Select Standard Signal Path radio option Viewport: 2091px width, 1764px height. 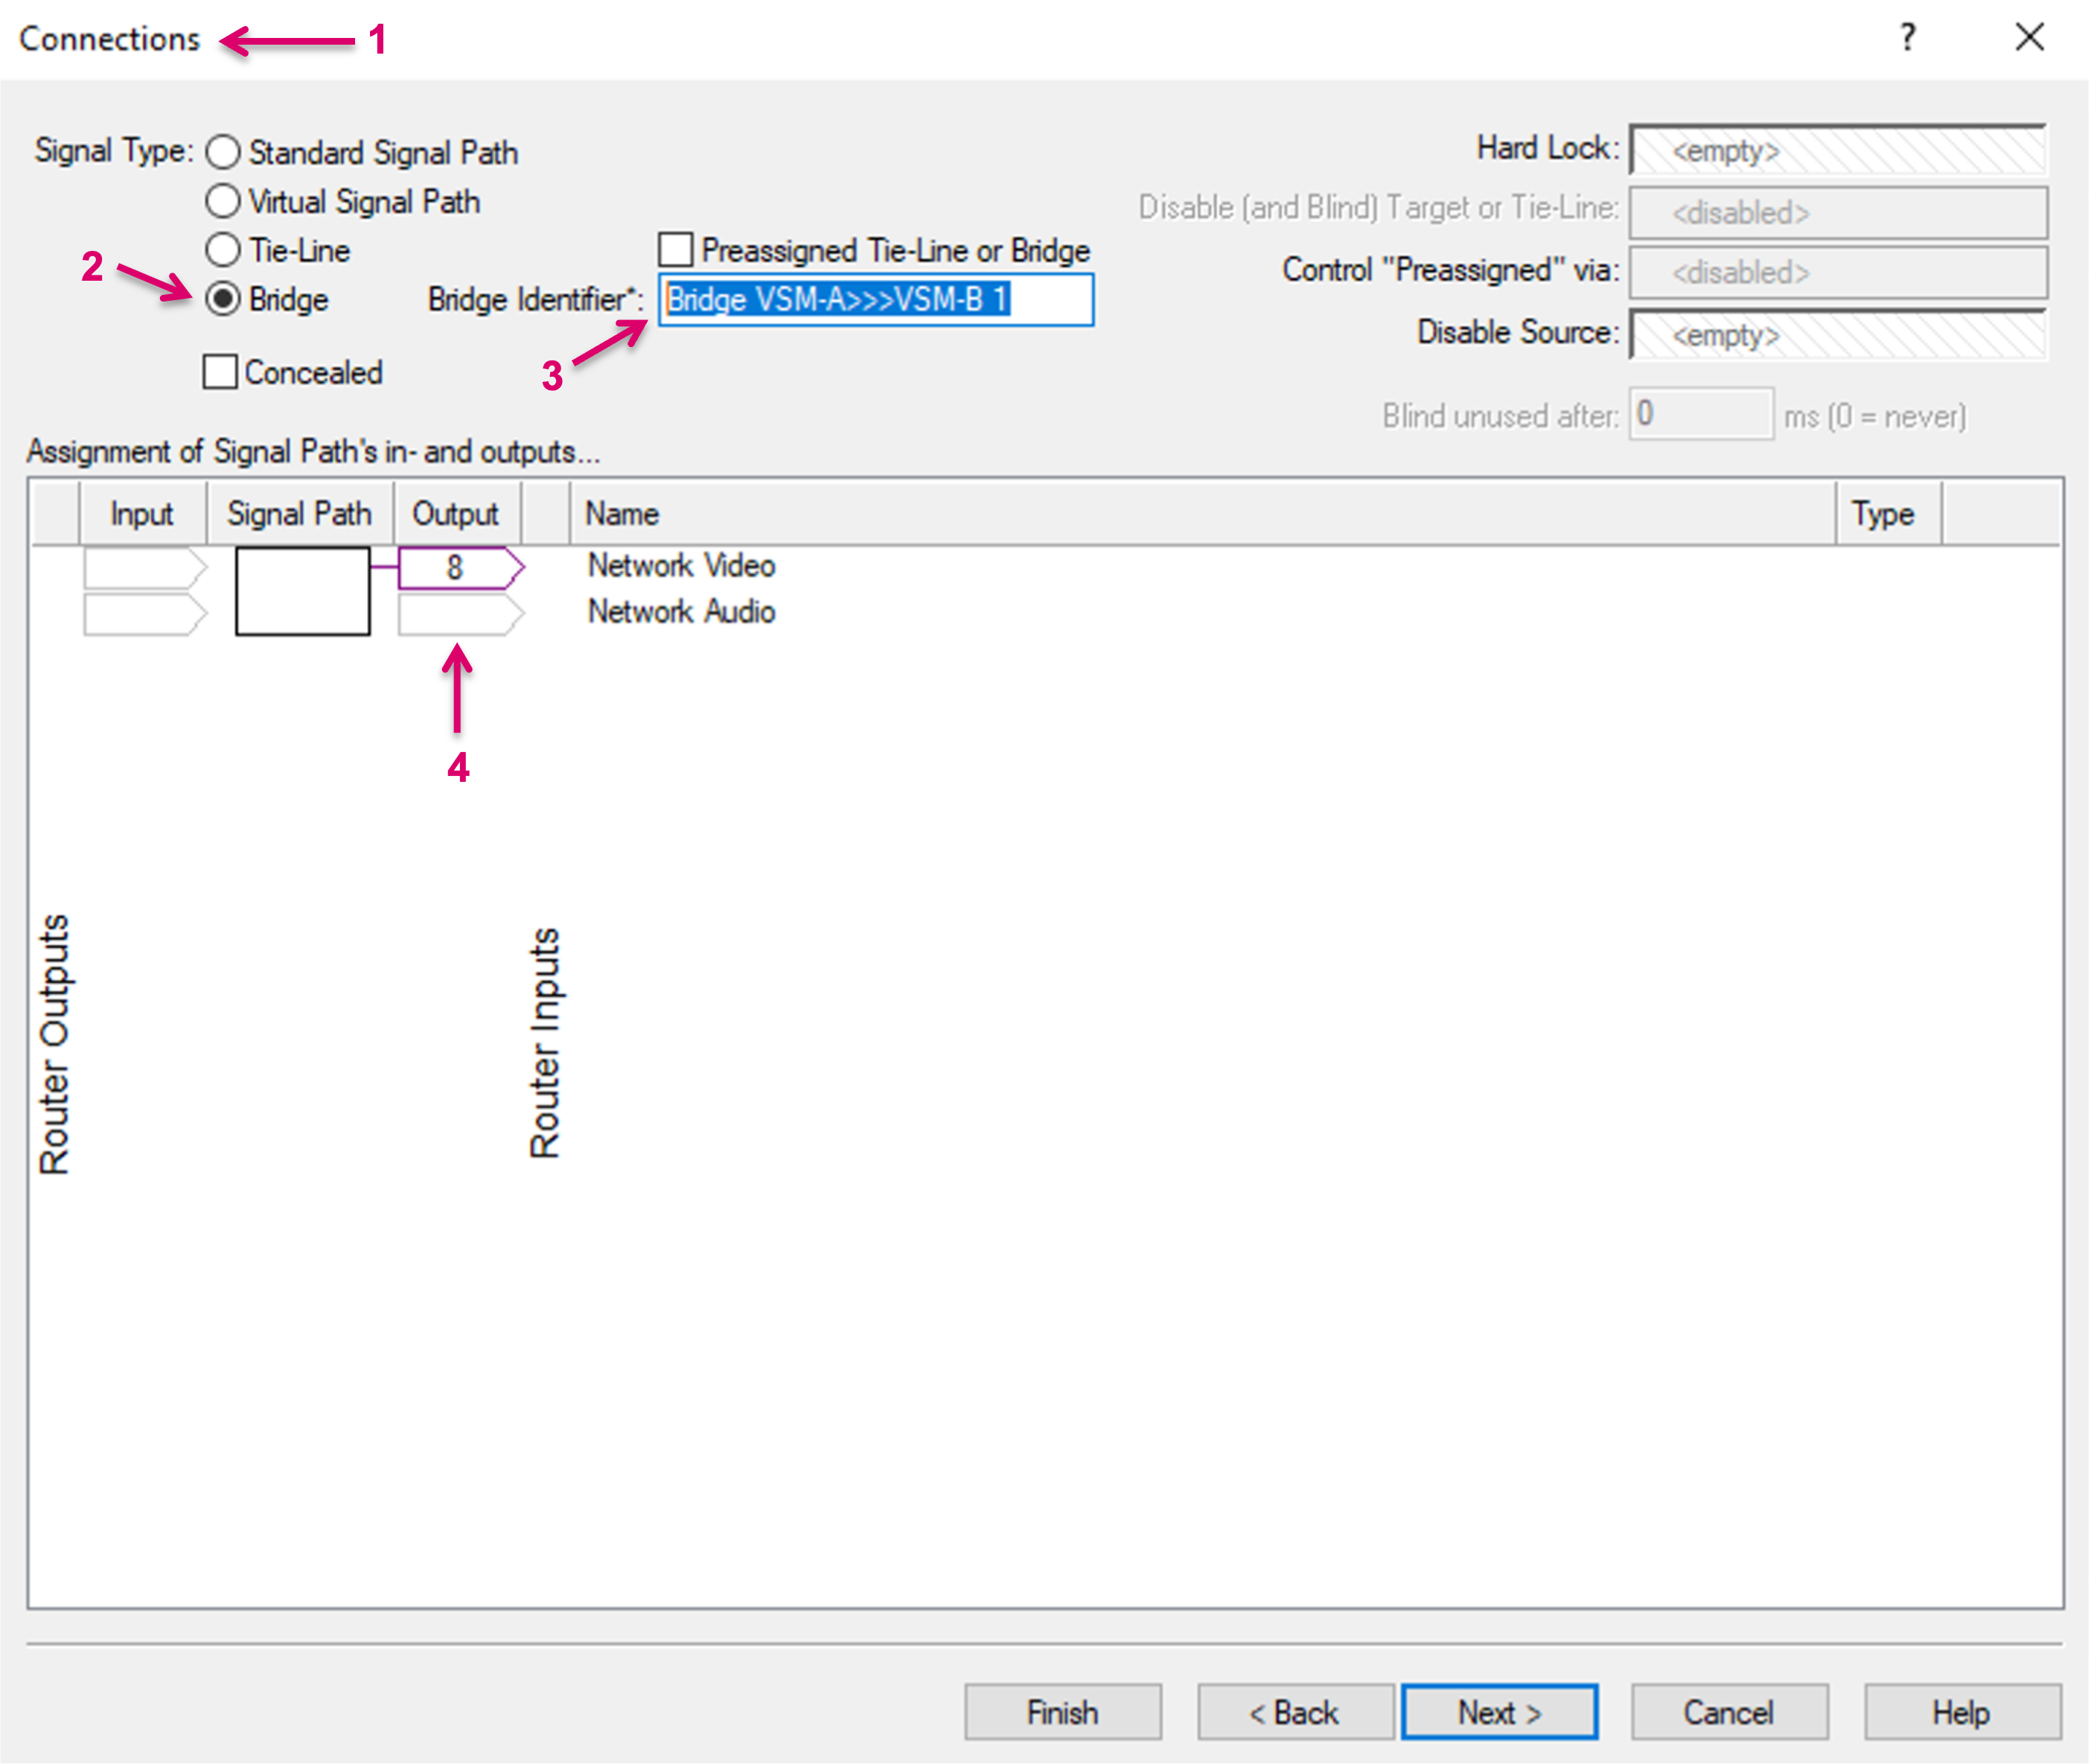coord(223,152)
